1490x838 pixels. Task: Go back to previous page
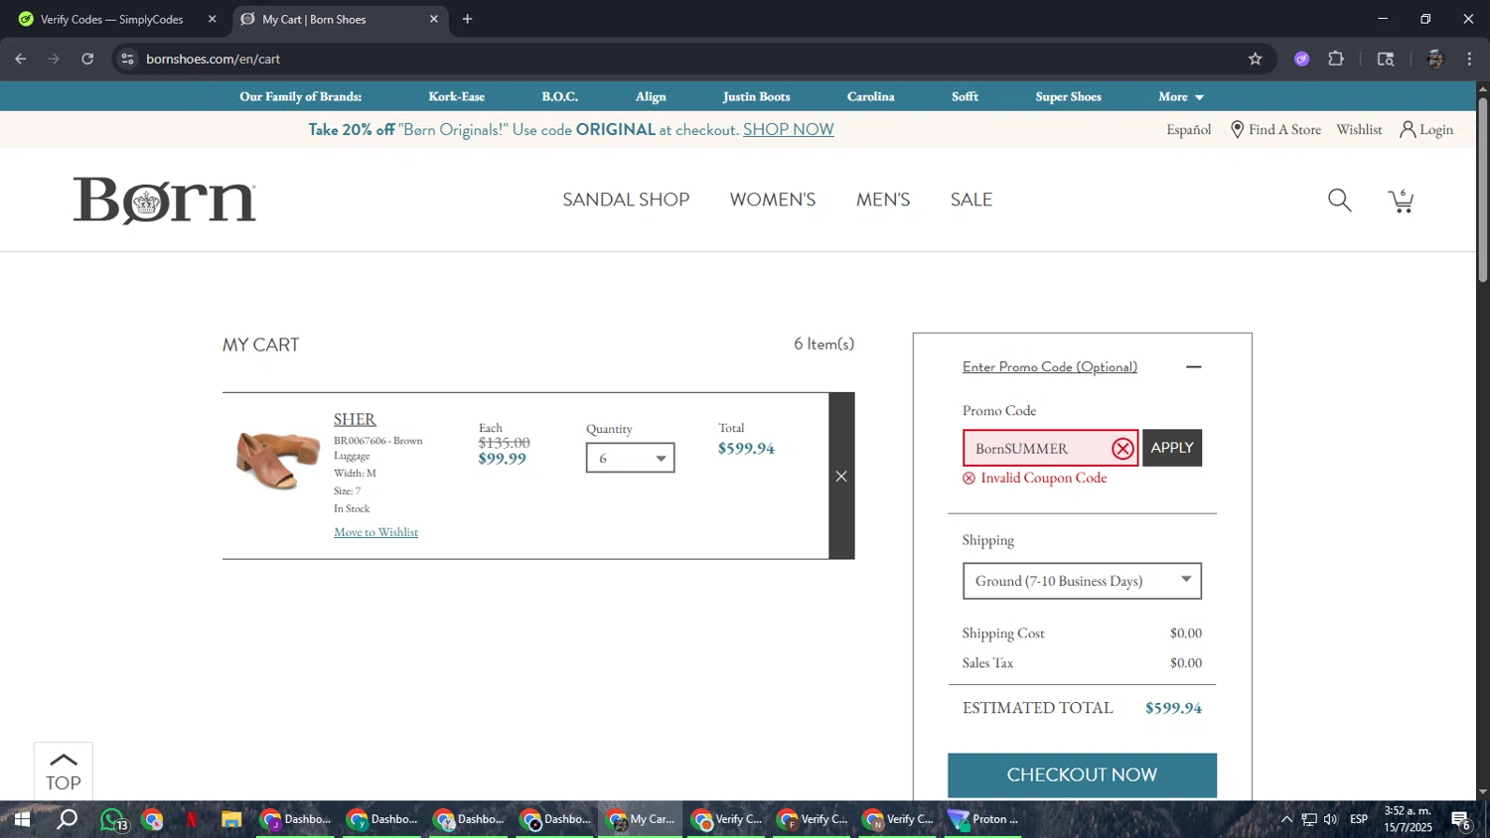click(21, 59)
